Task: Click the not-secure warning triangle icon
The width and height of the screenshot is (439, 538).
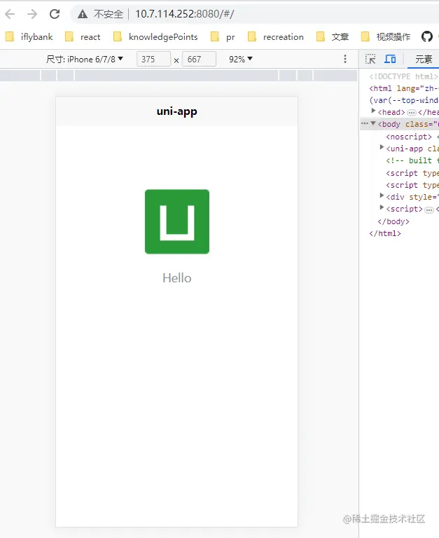Action: pos(83,14)
